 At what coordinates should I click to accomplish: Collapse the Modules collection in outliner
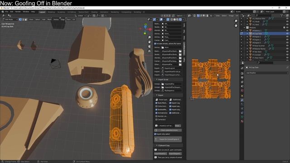pyautogui.click(x=244, y=28)
